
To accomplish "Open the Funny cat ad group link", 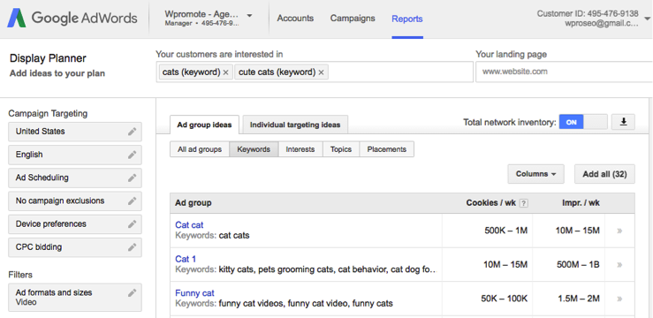I will [195, 293].
